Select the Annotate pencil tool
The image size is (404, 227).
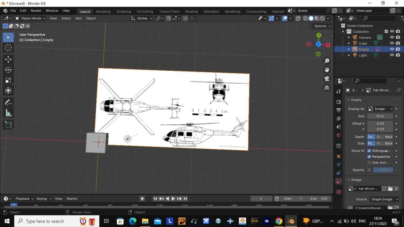8,103
